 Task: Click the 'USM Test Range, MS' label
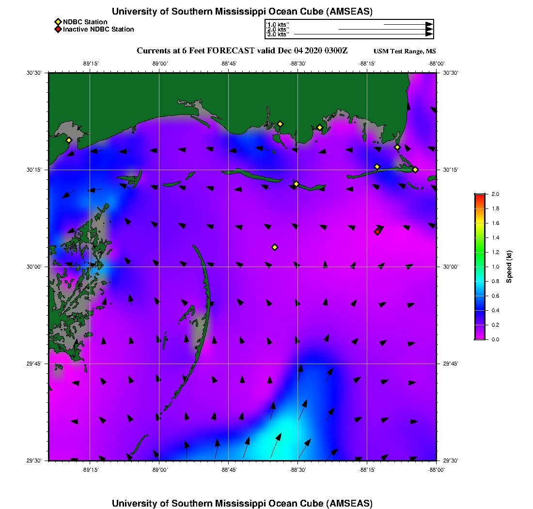405,51
